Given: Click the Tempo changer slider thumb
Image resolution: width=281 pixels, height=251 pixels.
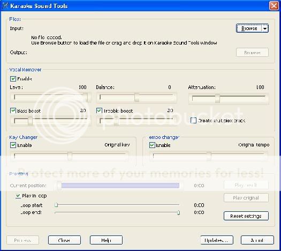Looking at the screenshot, I should click(209, 156).
